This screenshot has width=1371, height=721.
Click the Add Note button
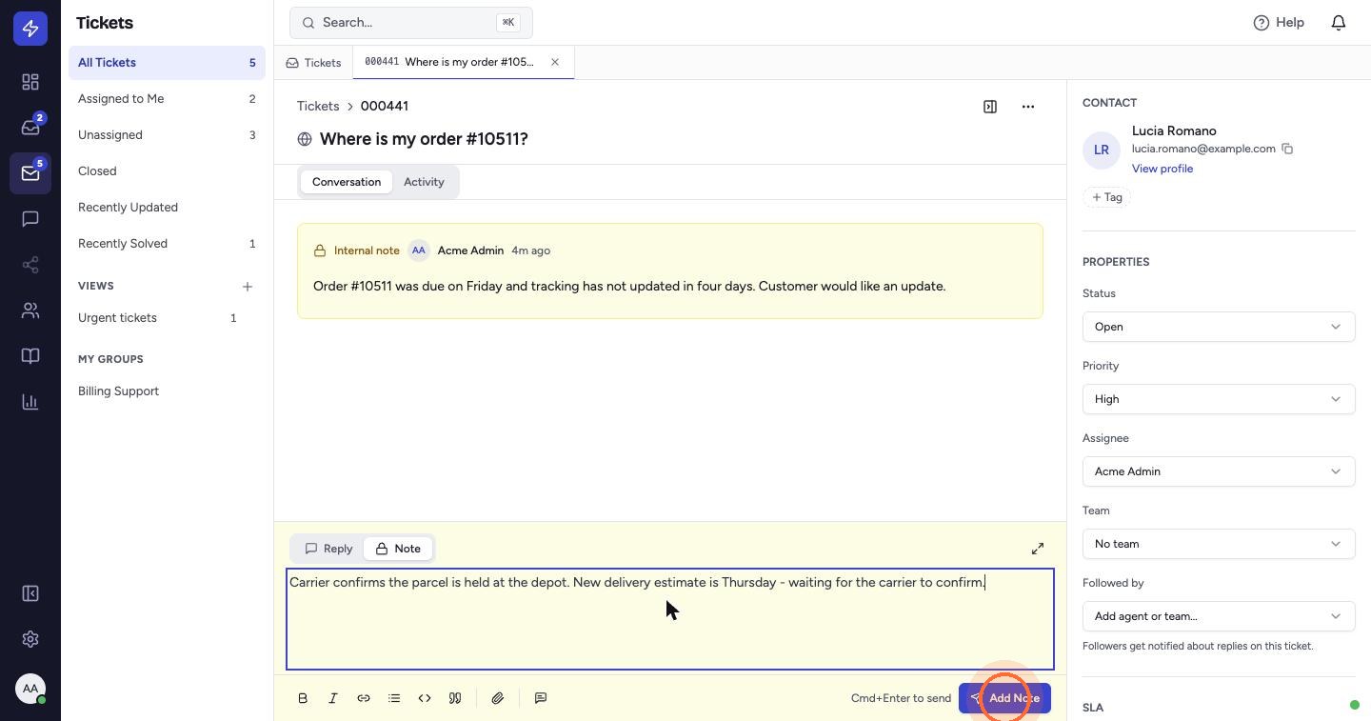tap(1004, 698)
